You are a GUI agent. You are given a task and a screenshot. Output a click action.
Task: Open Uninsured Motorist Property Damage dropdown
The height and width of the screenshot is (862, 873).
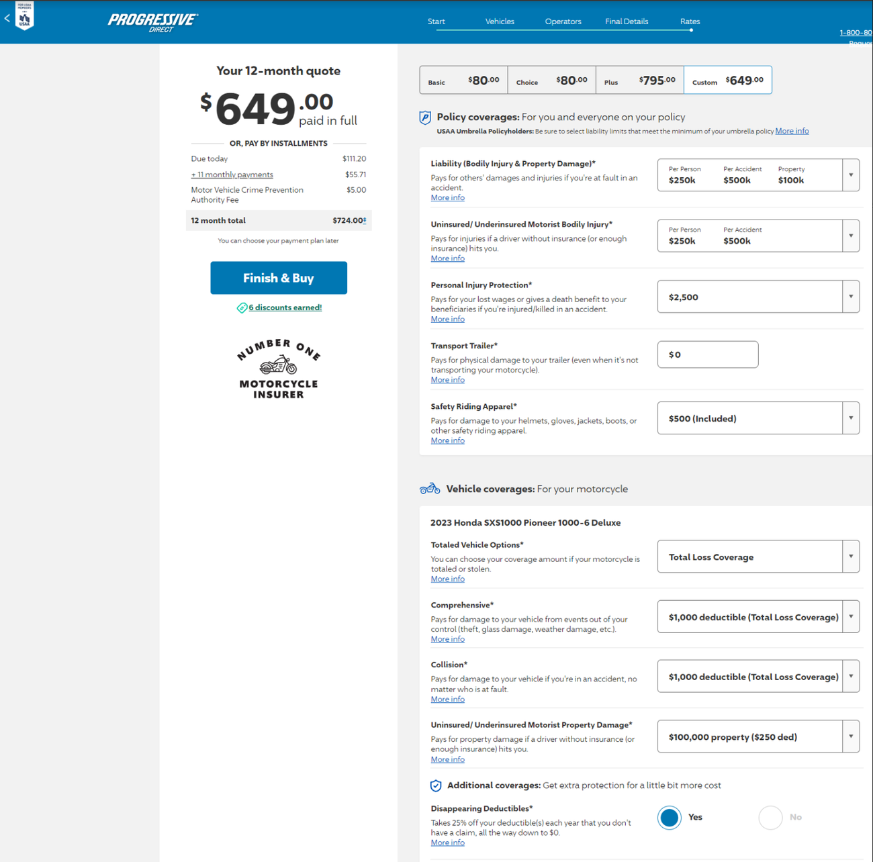tap(758, 736)
